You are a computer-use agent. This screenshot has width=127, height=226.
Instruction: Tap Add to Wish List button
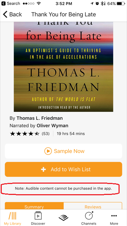[x=64, y=169]
